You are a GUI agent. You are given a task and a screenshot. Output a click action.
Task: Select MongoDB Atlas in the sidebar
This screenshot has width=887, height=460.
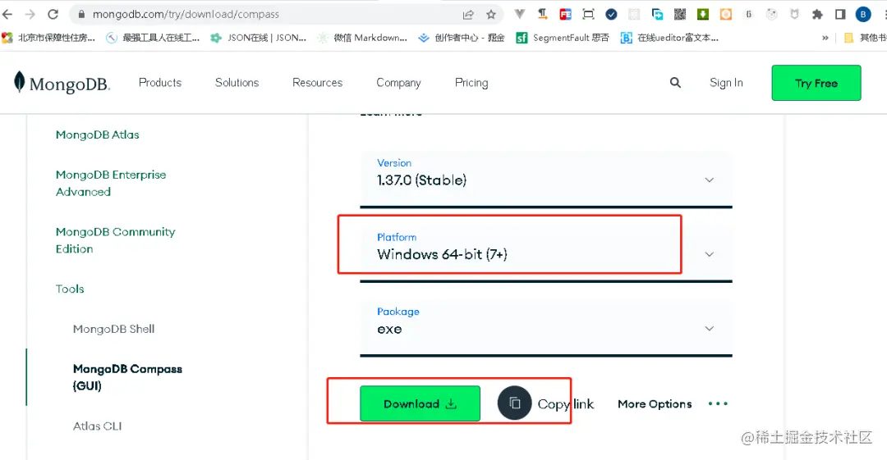[x=97, y=134]
